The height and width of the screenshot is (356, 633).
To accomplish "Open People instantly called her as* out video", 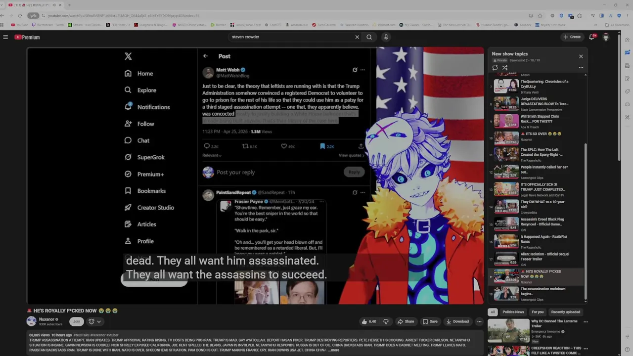I will [537, 172].
